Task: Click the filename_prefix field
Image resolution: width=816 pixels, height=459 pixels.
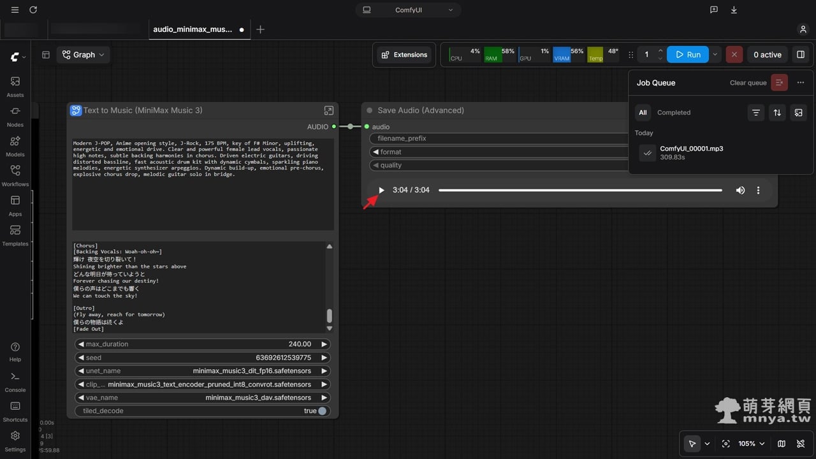Action: [498, 138]
